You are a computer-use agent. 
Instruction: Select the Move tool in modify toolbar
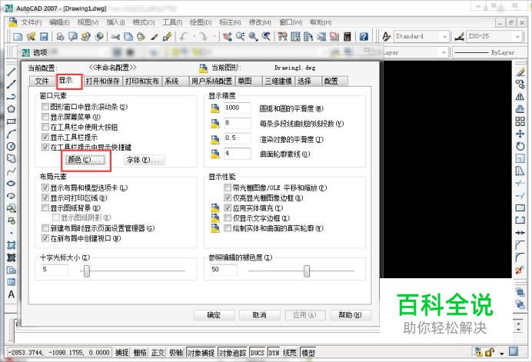coord(520,134)
